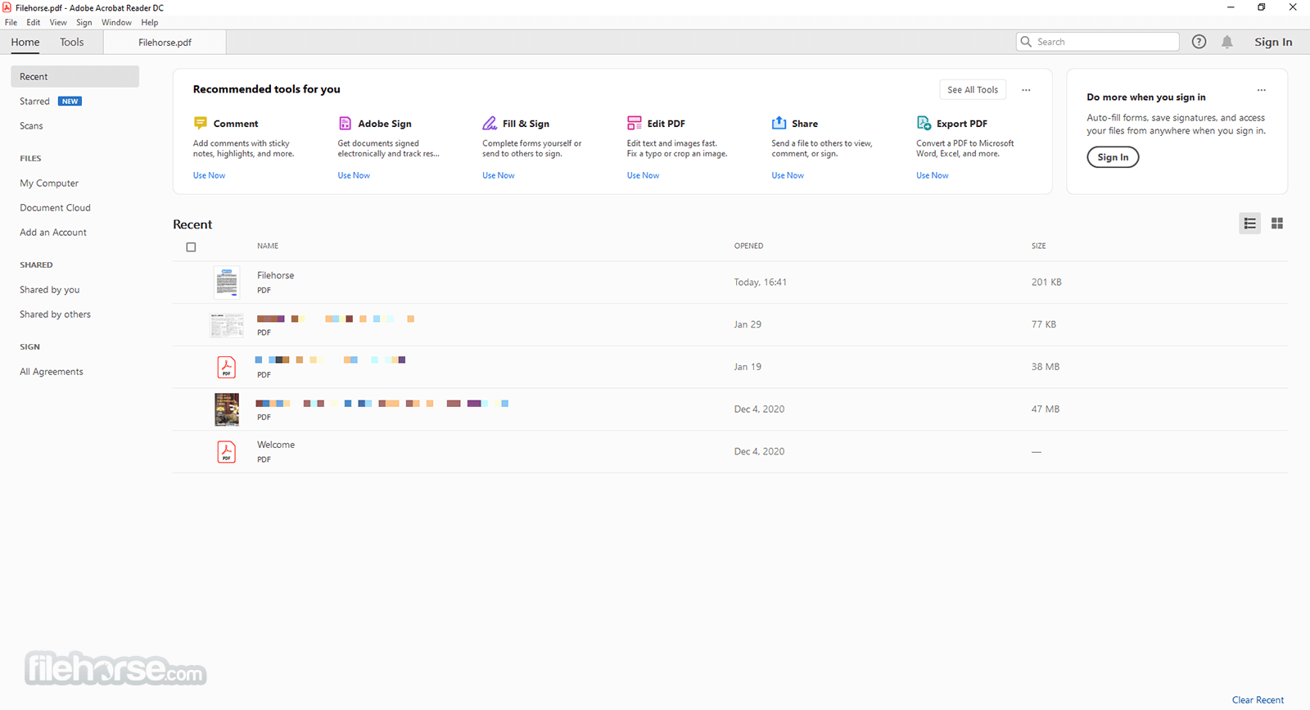
Task: Click the Share tool icon
Action: pyautogui.click(x=779, y=123)
